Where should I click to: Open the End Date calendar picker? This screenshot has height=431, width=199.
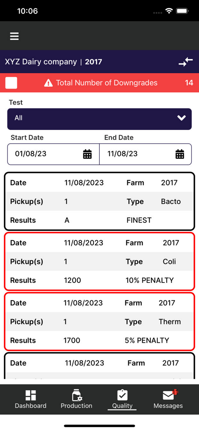tap(180, 154)
